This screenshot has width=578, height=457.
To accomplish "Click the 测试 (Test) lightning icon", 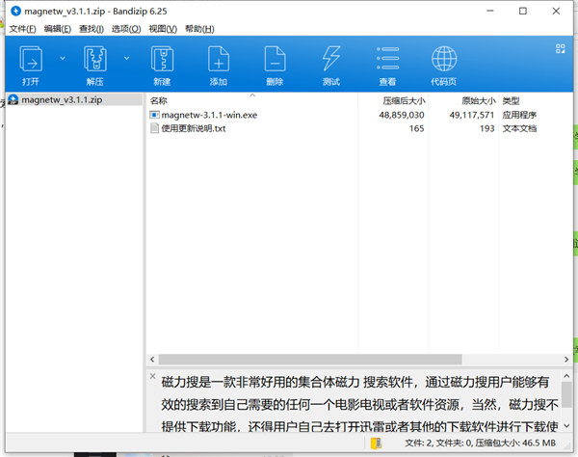I will coord(330,58).
